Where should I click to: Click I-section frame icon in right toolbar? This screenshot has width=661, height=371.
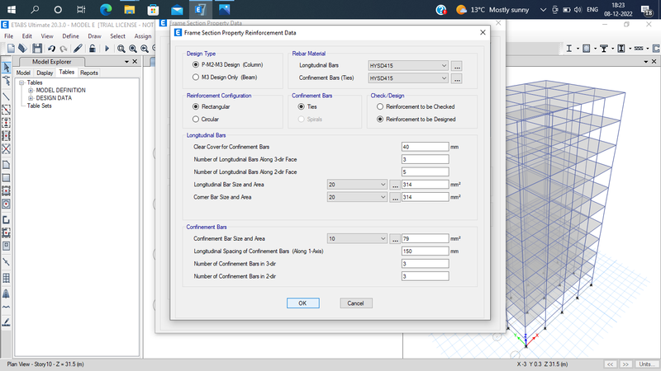pos(569,49)
